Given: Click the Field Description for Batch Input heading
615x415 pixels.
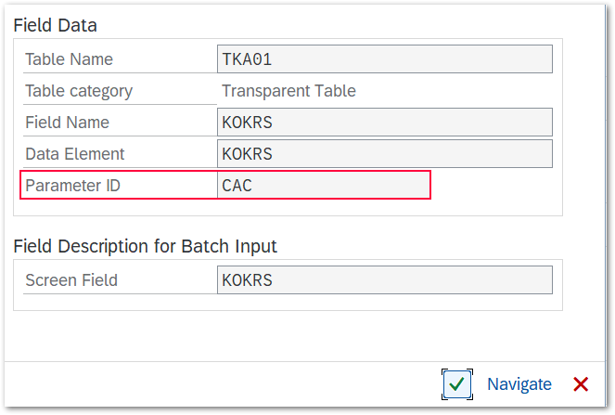Looking at the screenshot, I should (146, 246).
